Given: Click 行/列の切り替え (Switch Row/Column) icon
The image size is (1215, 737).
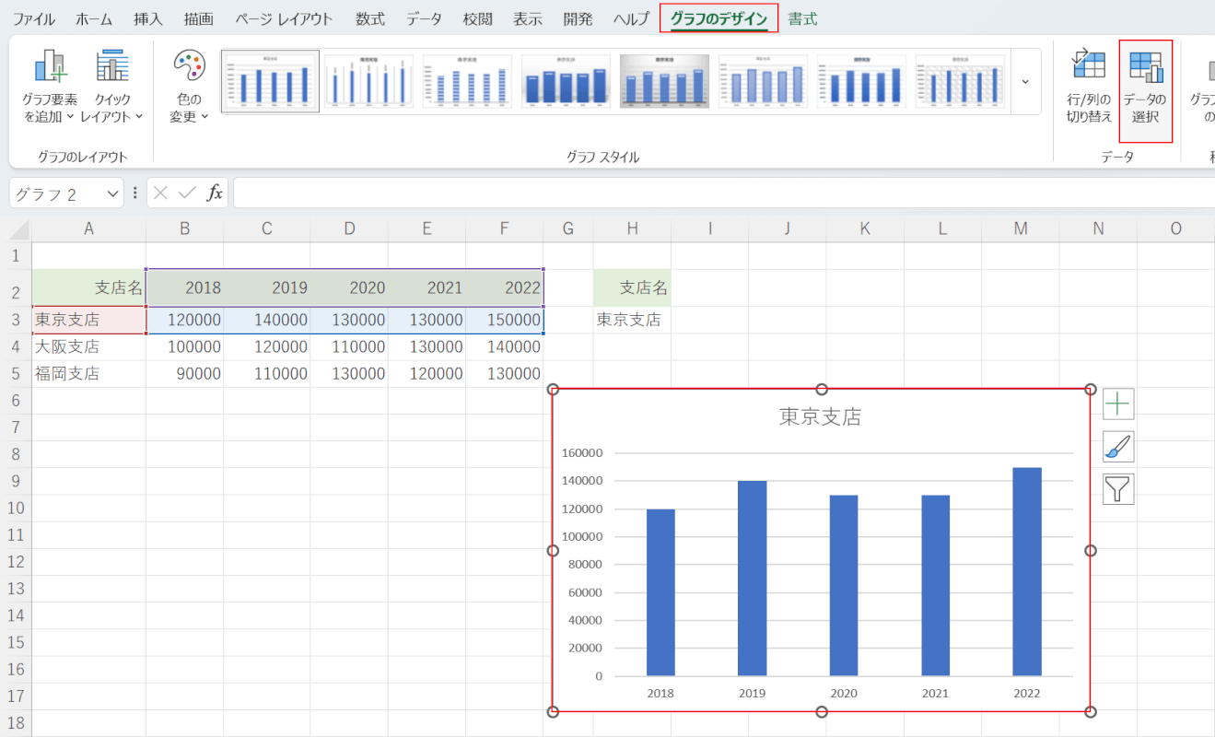Looking at the screenshot, I should 1089,90.
